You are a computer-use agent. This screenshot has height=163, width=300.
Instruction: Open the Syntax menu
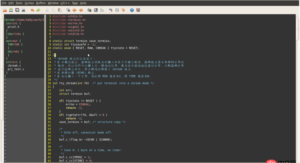coord(29,3)
